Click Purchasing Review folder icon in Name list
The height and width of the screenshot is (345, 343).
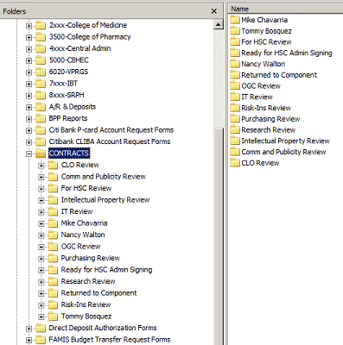pyautogui.click(x=235, y=119)
